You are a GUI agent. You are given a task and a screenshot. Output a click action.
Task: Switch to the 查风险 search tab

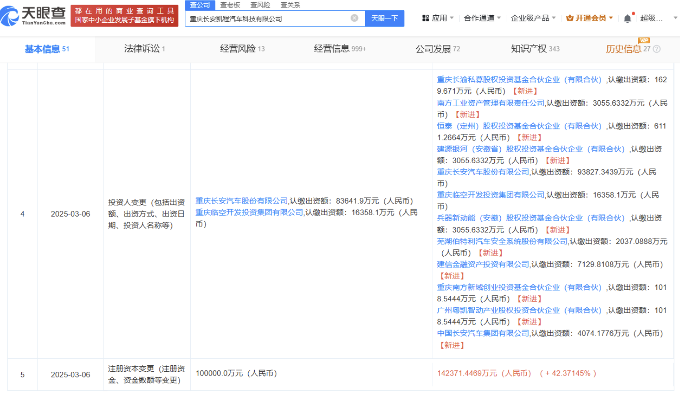point(260,5)
